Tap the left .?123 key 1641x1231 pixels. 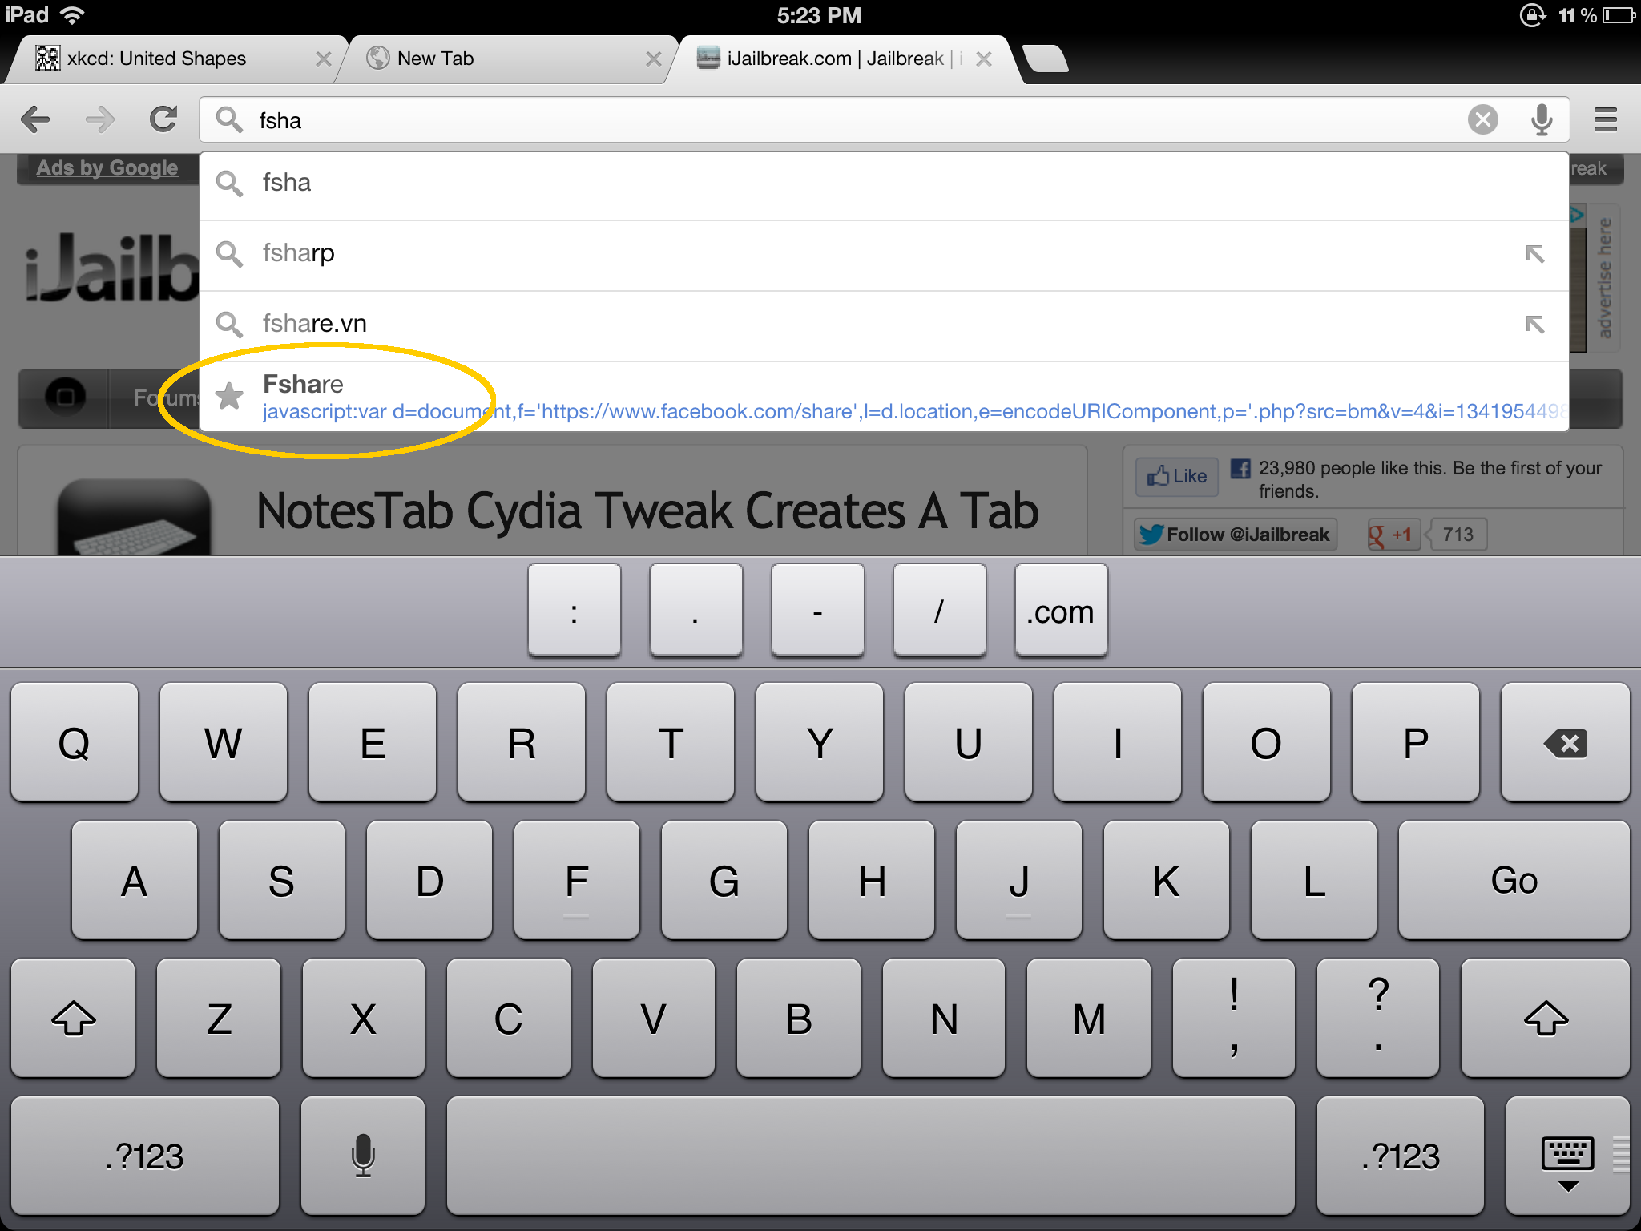(145, 1156)
